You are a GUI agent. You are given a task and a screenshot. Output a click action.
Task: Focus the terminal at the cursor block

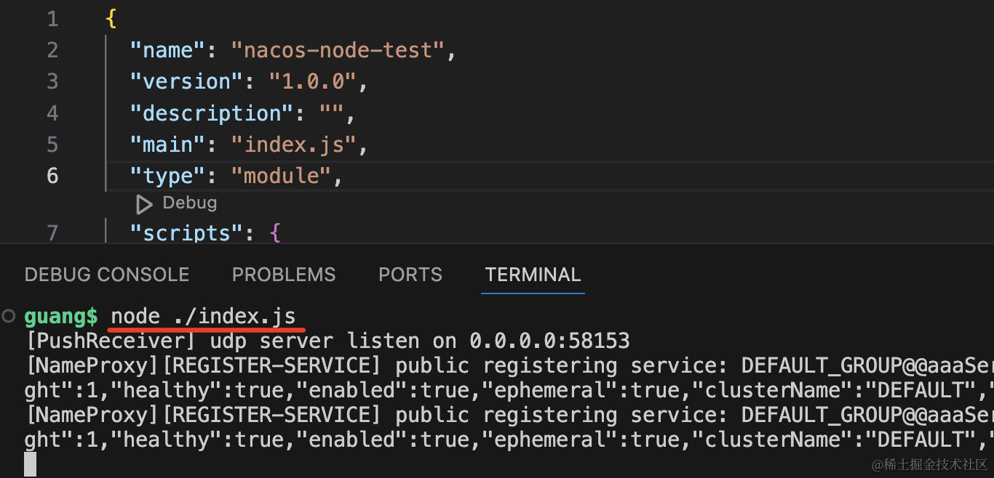(x=30, y=464)
